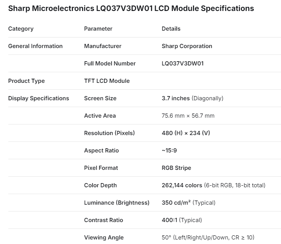Click the TFT LCD Module text
281x244 pixels.
pyautogui.click(x=107, y=81)
